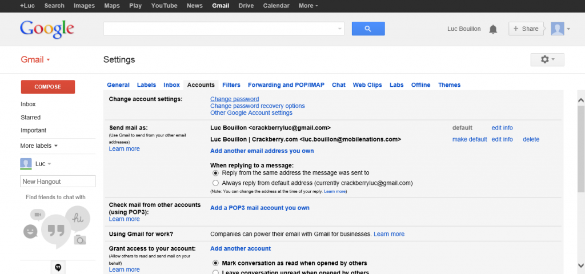
Task: Click Luc's chat avatar in the sidebar
Action: pyautogui.click(x=26, y=164)
